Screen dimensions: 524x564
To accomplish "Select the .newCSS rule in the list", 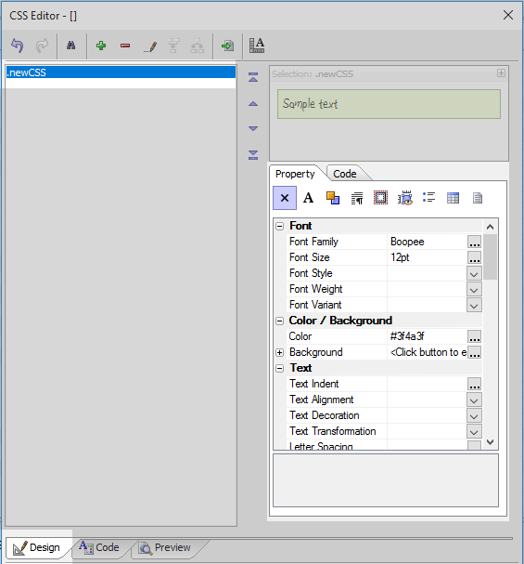I will [x=121, y=72].
